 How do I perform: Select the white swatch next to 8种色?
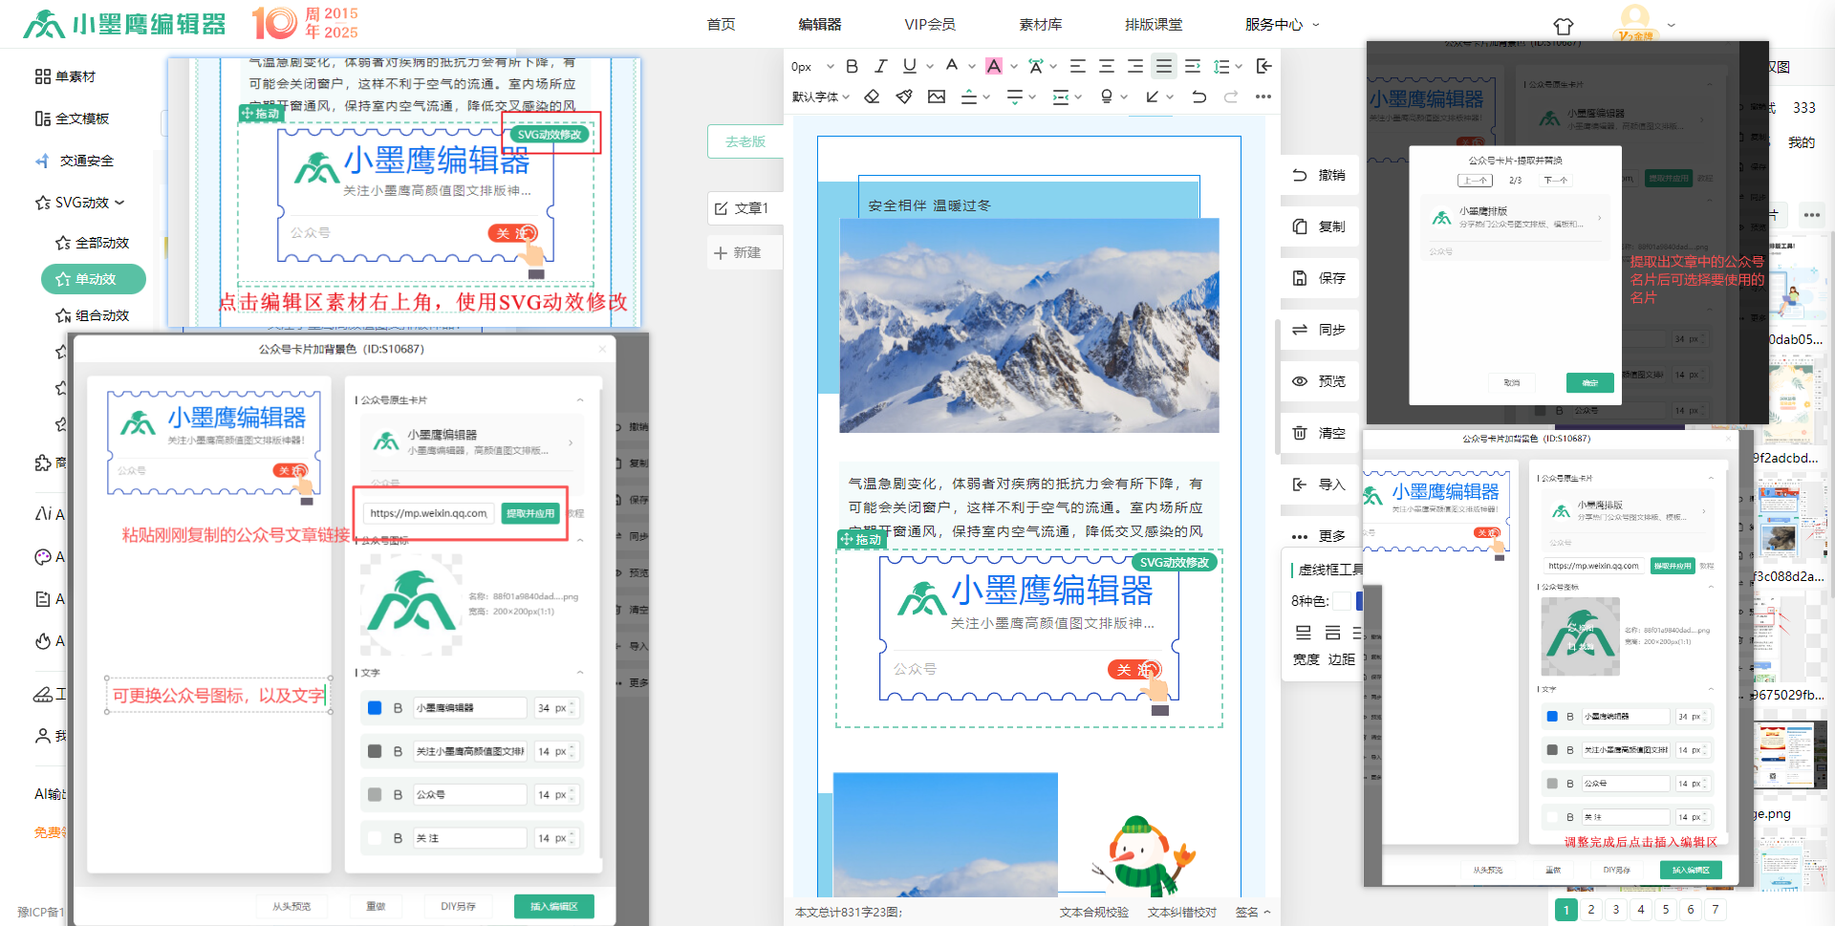tap(1342, 601)
